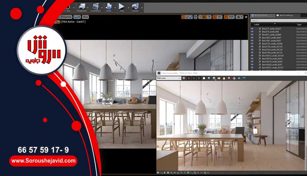This screenshot has width=307, height=176.
Task: Open the Cinematics toolbar icon
Action: (96, 7)
